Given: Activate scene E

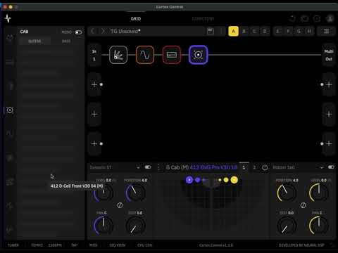Looking at the screenshot, I should tap(277, 31).
